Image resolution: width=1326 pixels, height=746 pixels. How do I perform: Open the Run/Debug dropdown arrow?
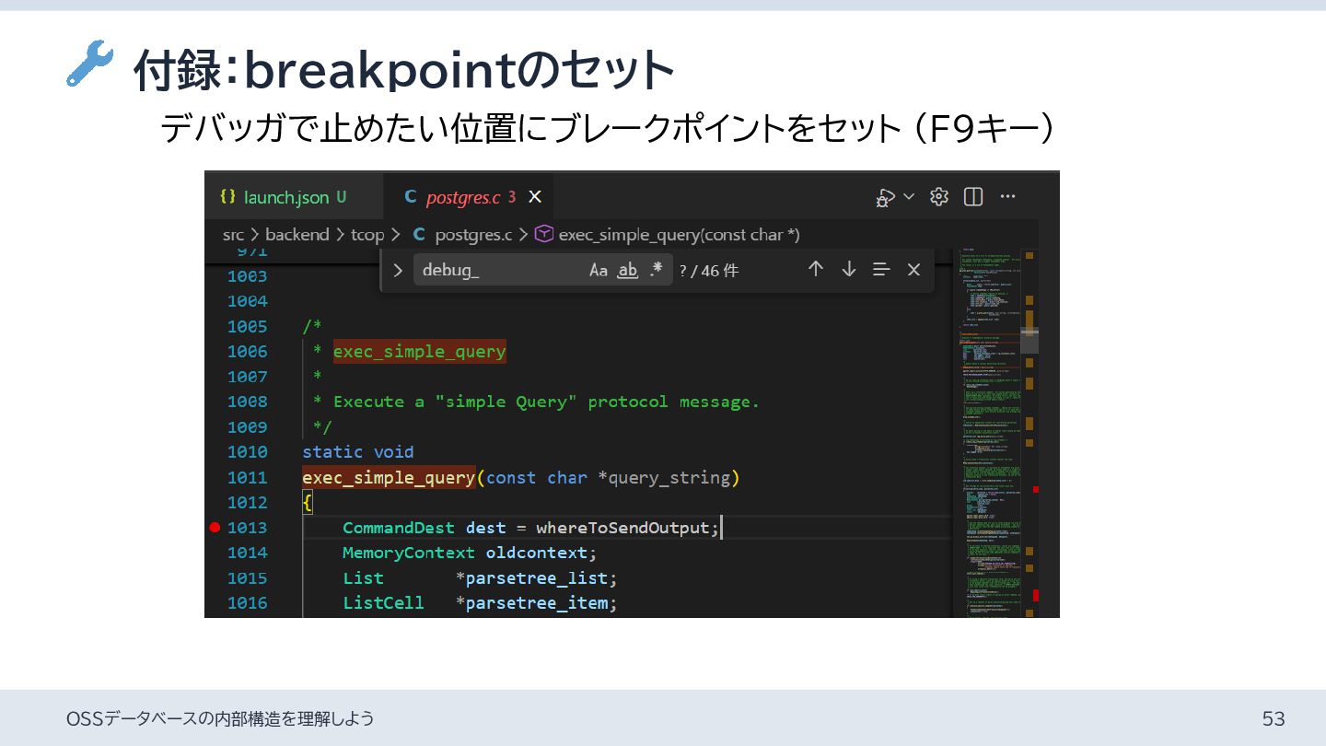pyautogui.click(x=909, y=196)
